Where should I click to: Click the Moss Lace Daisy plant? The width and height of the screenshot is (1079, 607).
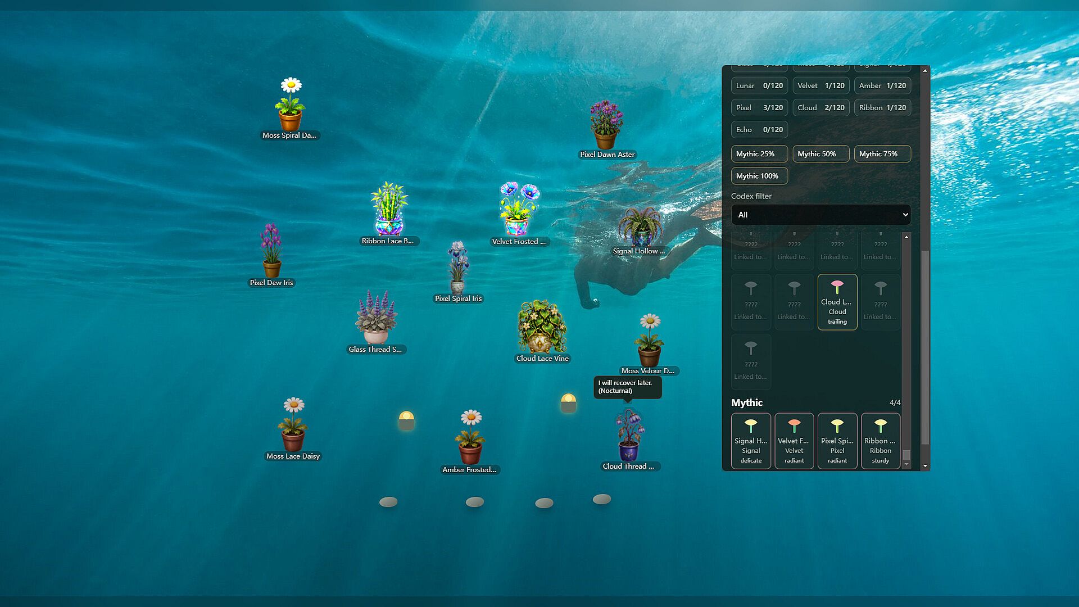(x=293, y=424)
